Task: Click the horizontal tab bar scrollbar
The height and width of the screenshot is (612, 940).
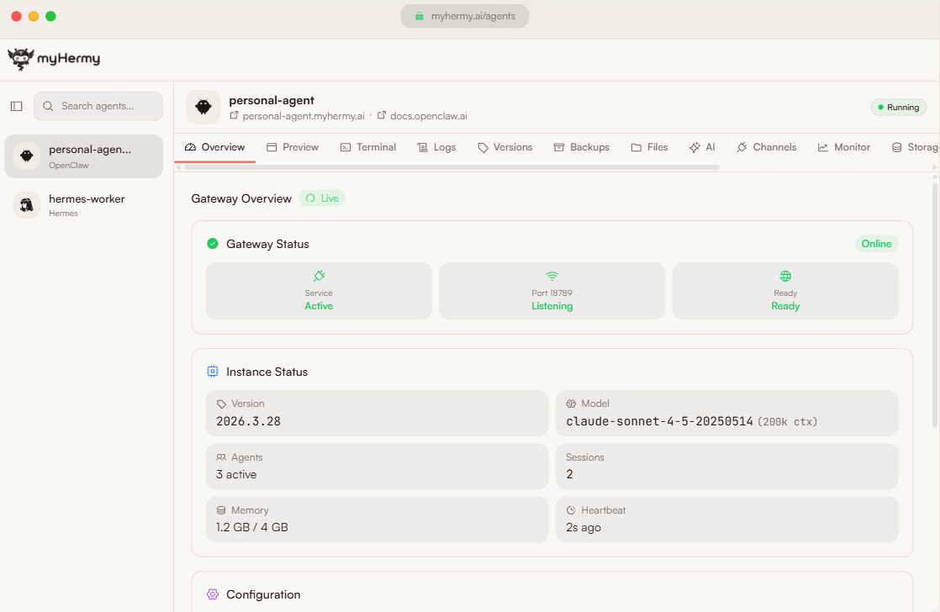Action: (452, 167)
